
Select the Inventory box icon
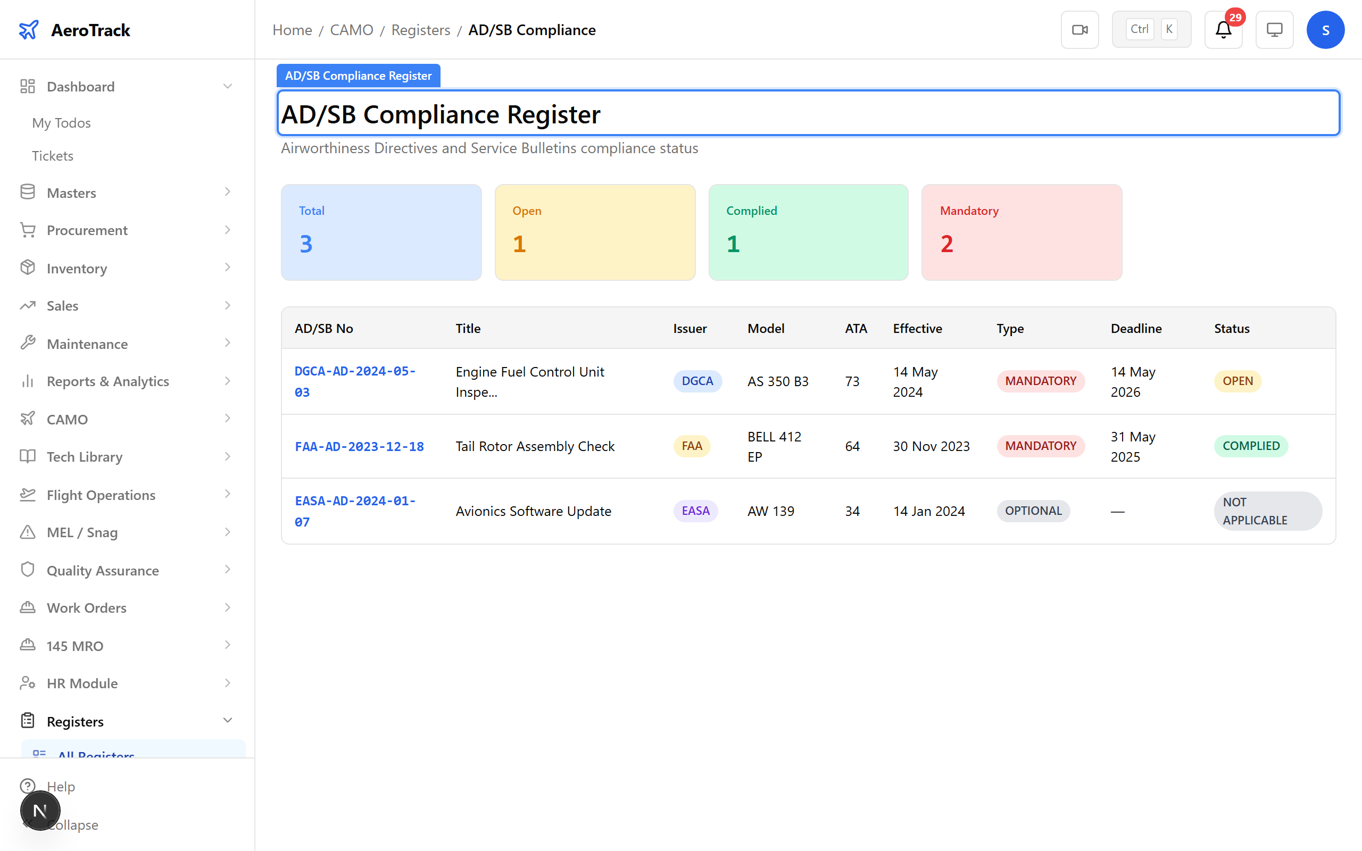(x=28, y=268)
